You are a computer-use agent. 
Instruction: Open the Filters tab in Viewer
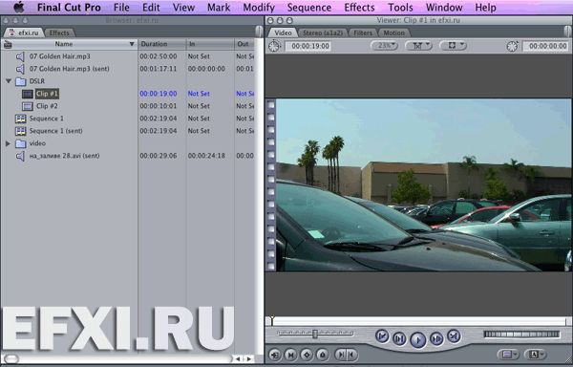[x=363, y=32]
